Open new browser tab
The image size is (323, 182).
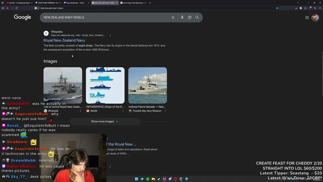point(150,3)
